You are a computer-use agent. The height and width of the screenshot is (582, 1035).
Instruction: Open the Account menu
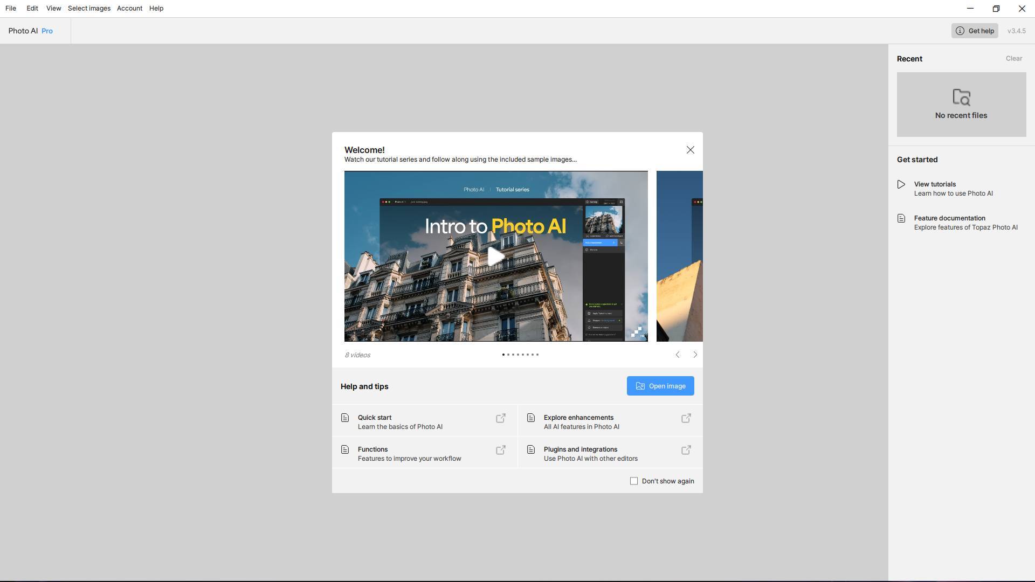tap(129, 9)
